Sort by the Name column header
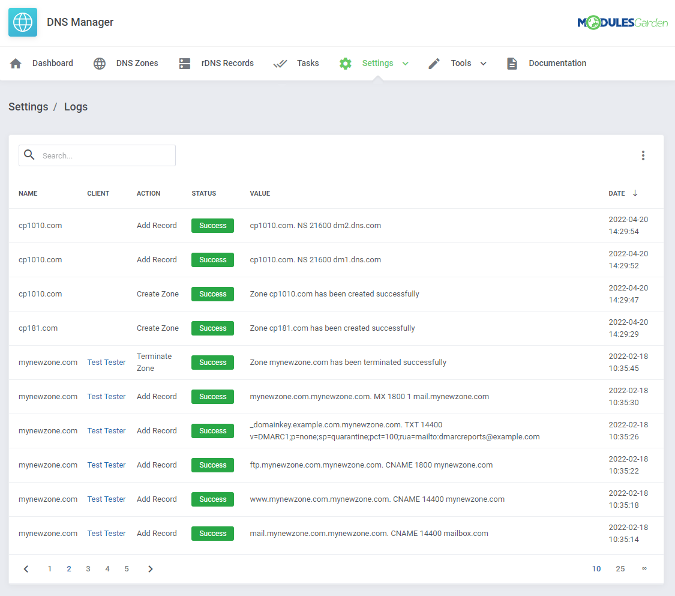The height and width of the screenshot is (596, 675). click(28, 193)
